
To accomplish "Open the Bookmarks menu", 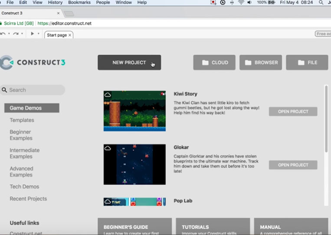I will (79, 3).
